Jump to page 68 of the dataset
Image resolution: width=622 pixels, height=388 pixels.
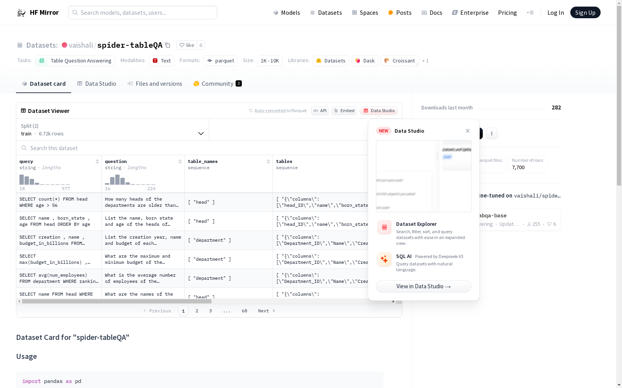point(244,311)
